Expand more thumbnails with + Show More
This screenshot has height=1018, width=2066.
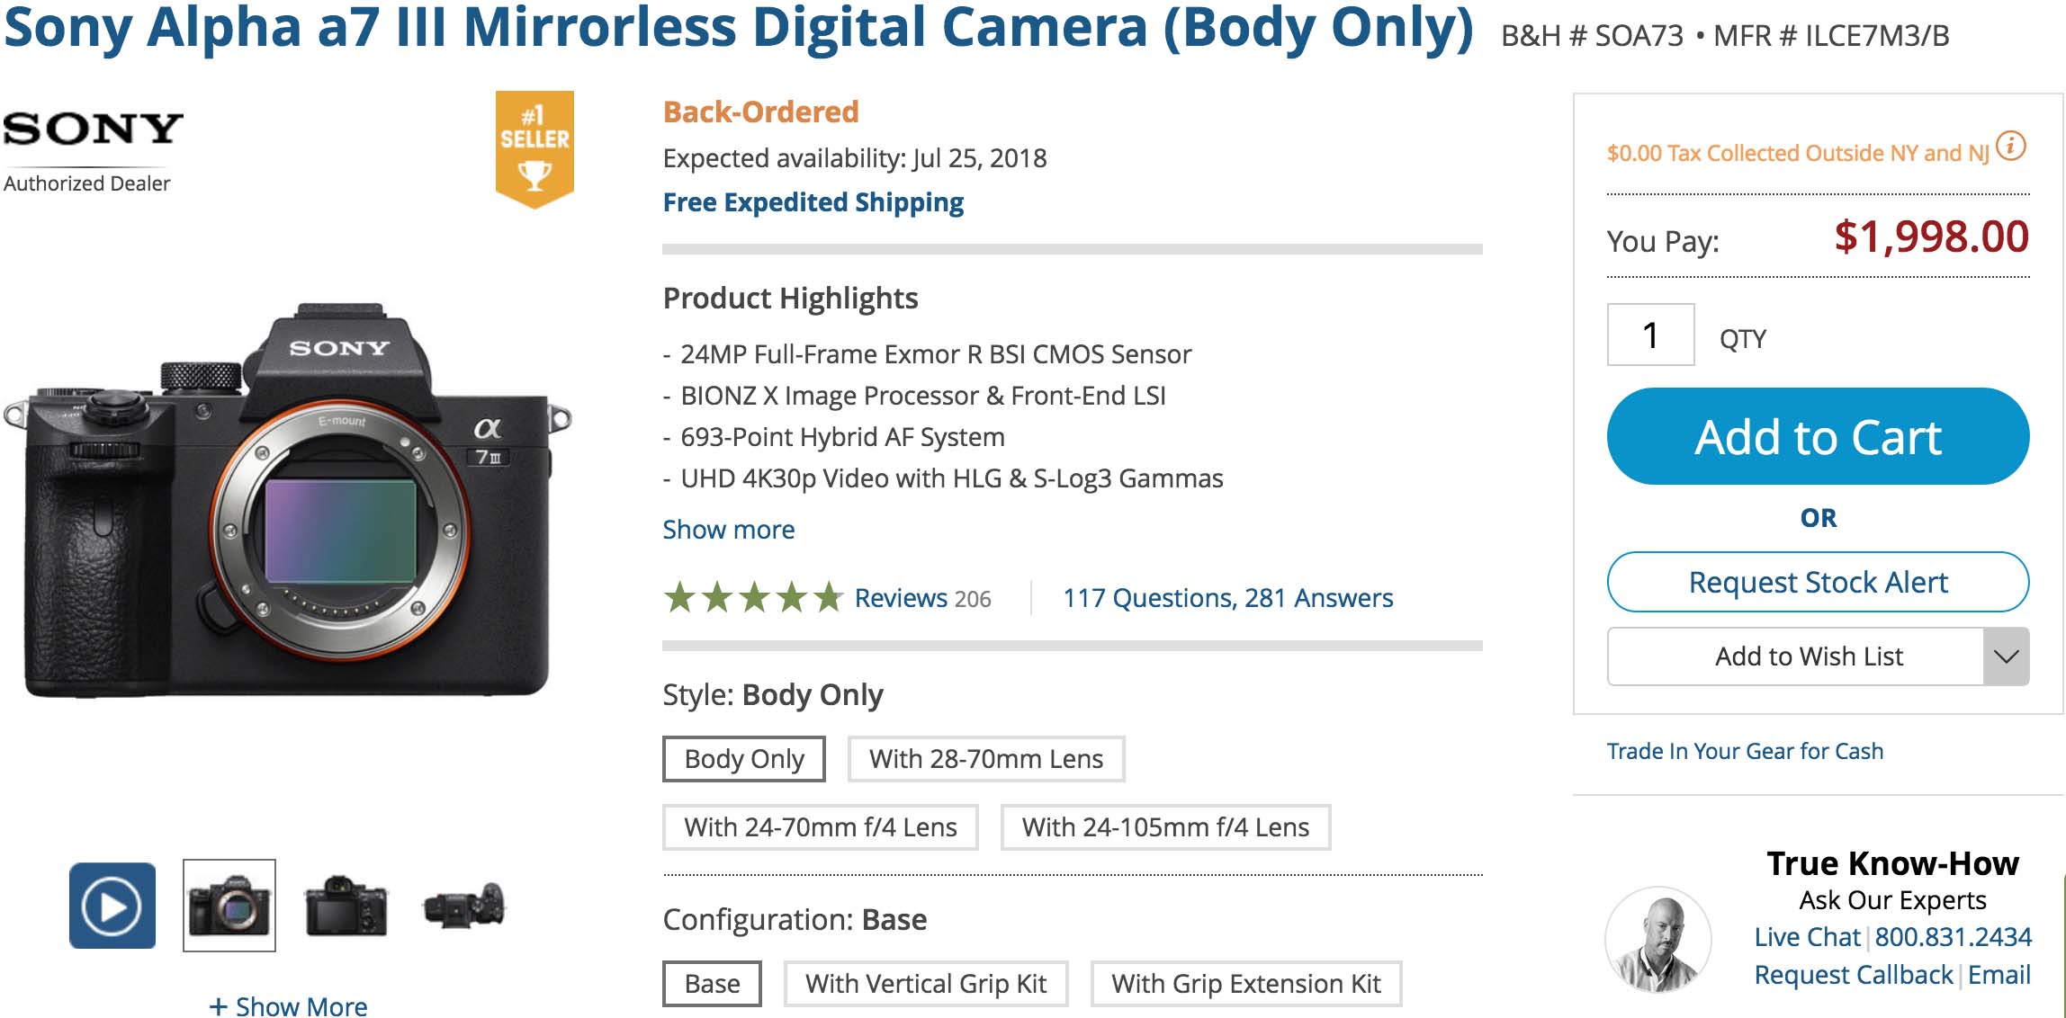click(288, 1005)
